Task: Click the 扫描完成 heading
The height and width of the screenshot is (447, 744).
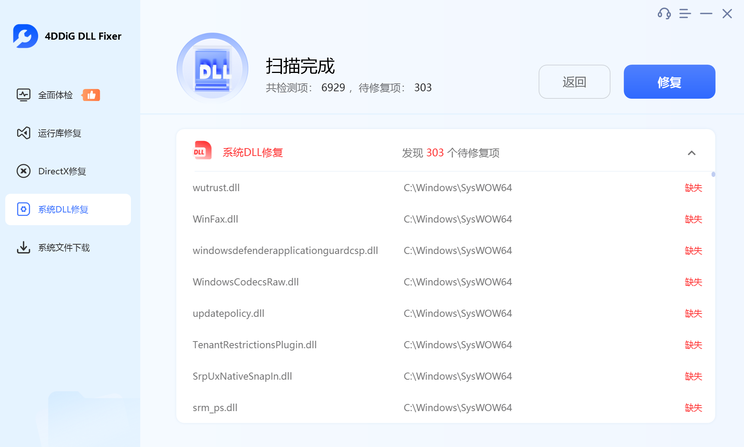Action: (300, 66)
